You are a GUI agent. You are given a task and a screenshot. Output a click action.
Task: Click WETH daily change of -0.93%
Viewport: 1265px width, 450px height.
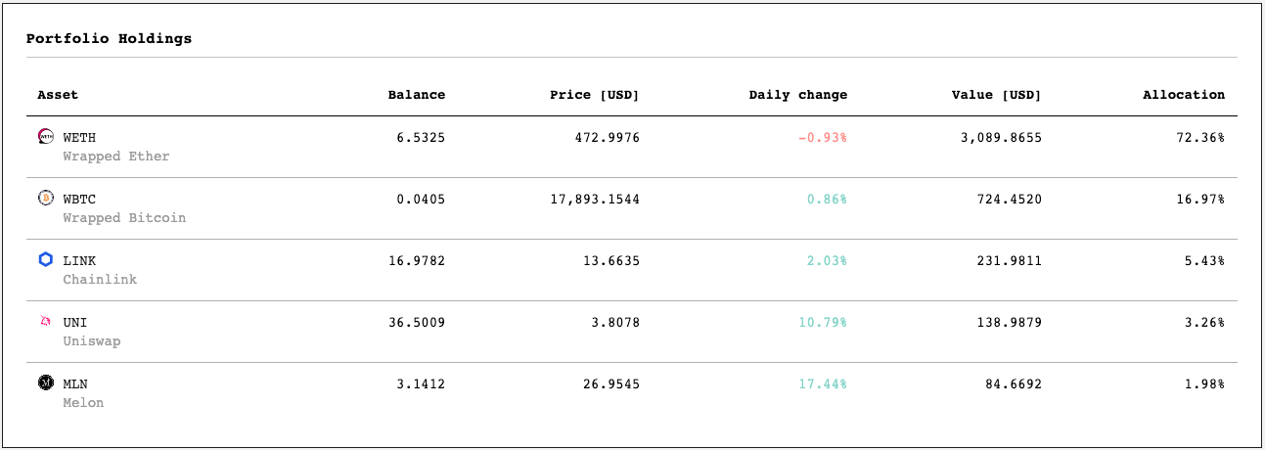tap(823, 137)
